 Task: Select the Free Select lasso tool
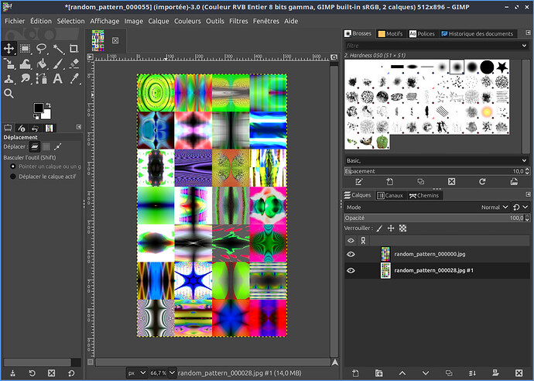[42, 48]
